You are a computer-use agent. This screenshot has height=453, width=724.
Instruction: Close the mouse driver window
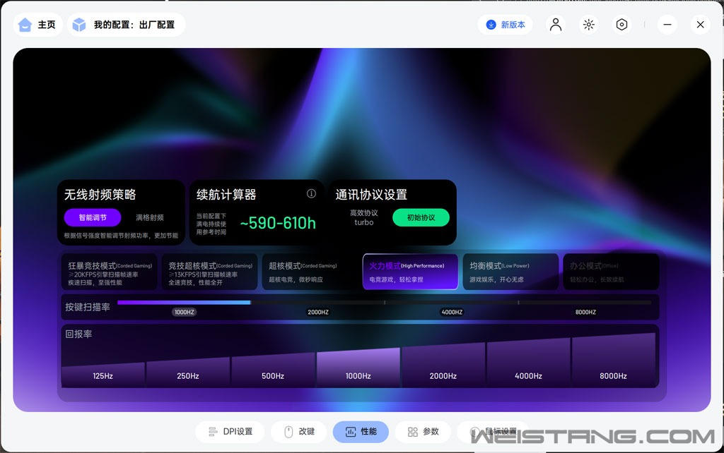(x=700, y=25)
